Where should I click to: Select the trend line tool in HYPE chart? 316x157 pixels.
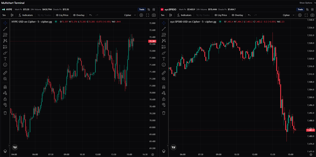5,29
